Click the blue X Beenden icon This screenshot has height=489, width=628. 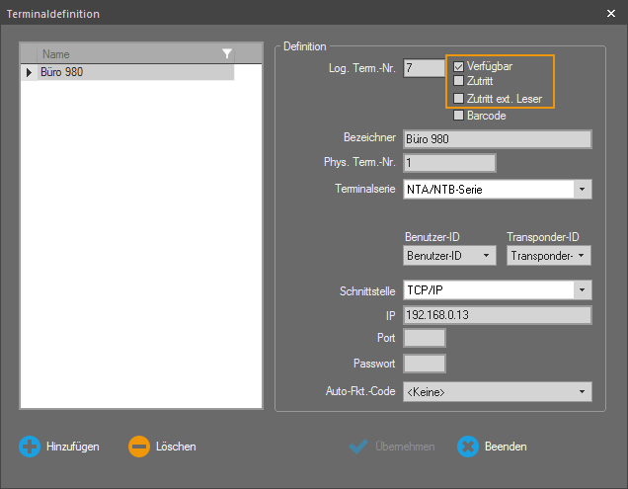(x=468, y=447)
